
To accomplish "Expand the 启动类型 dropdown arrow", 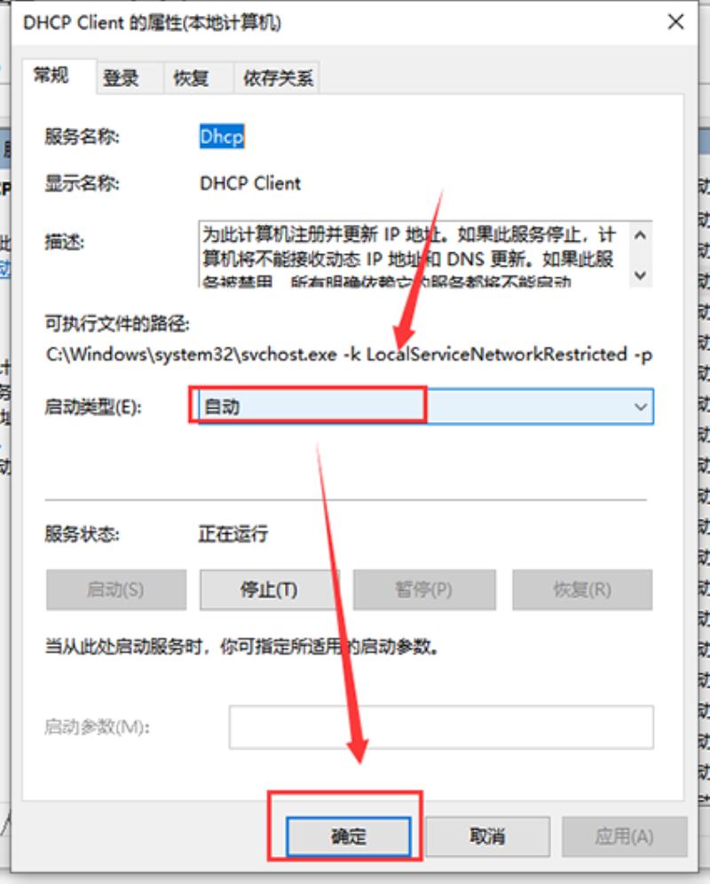I will [640, 407].
